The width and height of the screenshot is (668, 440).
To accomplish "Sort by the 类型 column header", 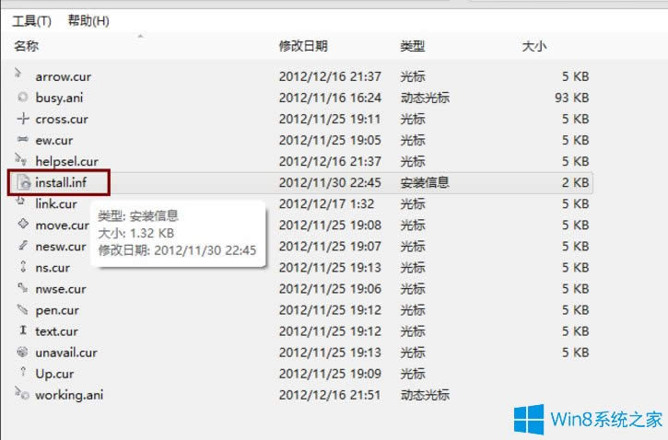I will pyautogui.click(x=412, y=45).
